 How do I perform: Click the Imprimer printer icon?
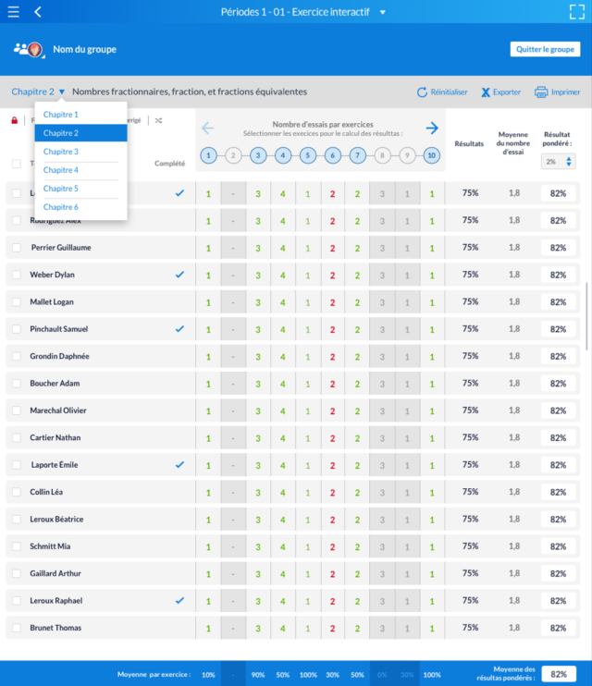[x=541, y=92]
